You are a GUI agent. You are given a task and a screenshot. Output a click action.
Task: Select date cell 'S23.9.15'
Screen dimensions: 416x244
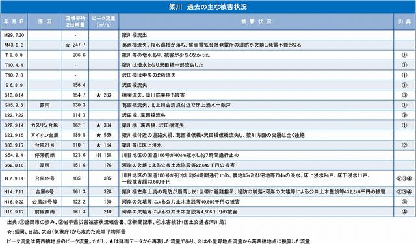(14, 135)
